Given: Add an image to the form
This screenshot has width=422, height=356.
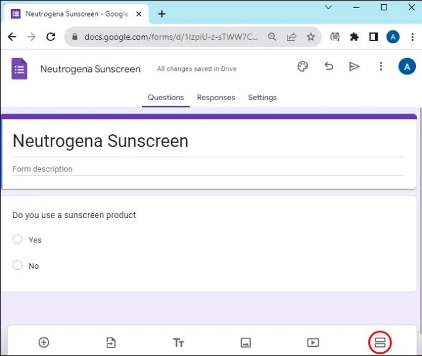Looking at the screenshot, I should coord(245,343).
